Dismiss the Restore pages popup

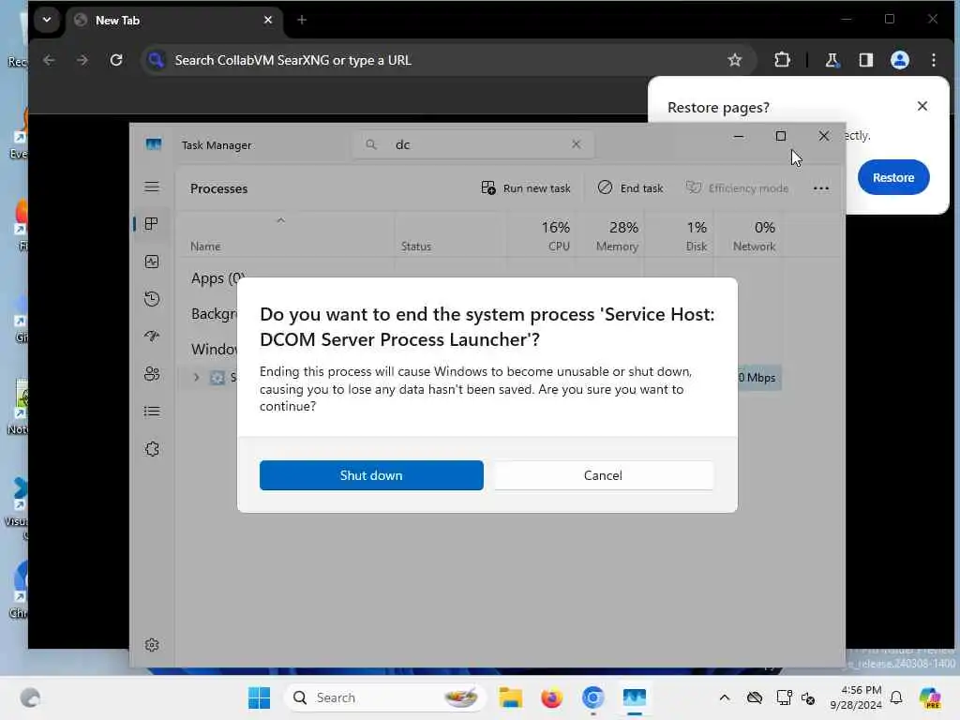[922, 106]
